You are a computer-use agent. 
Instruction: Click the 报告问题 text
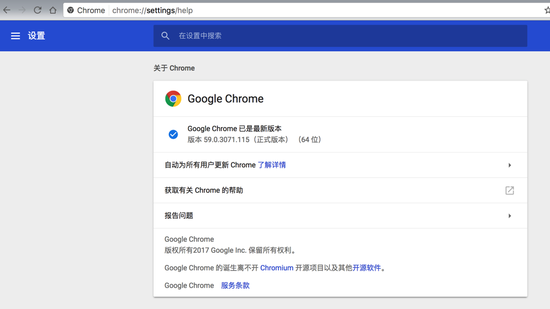coord(179,215)
